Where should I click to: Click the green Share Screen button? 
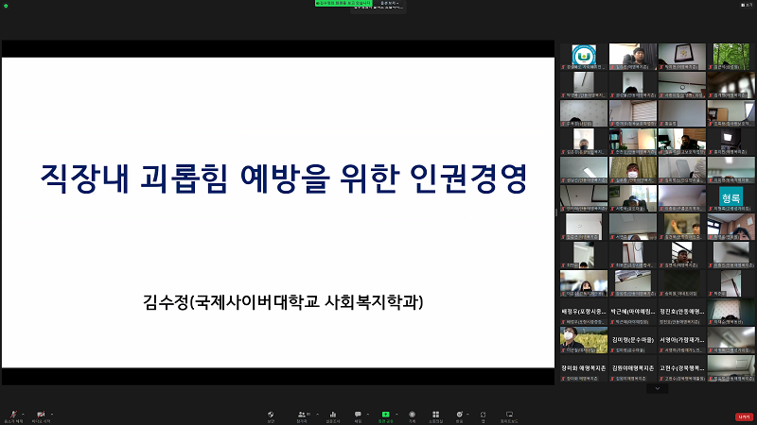[x=385, y=416]
